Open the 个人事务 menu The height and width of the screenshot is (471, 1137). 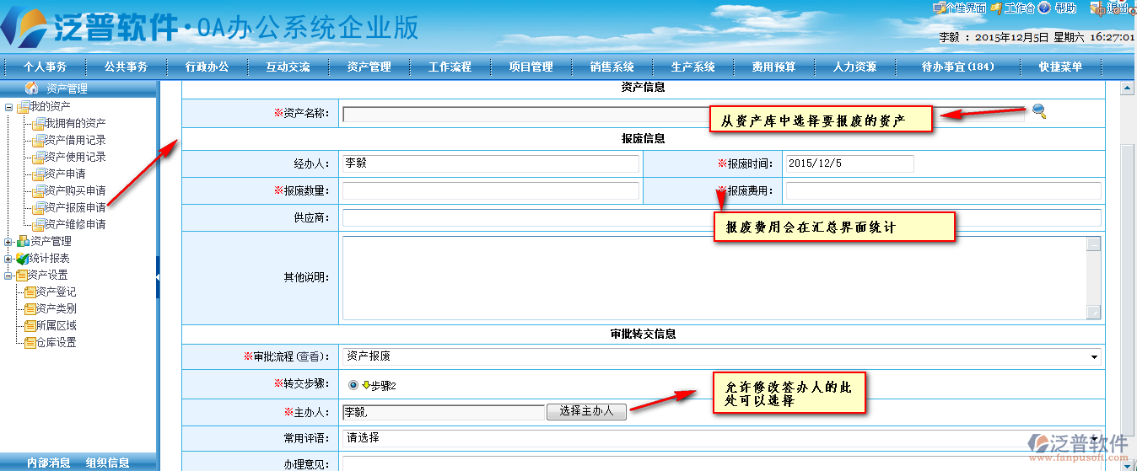(x=45, y=67)
